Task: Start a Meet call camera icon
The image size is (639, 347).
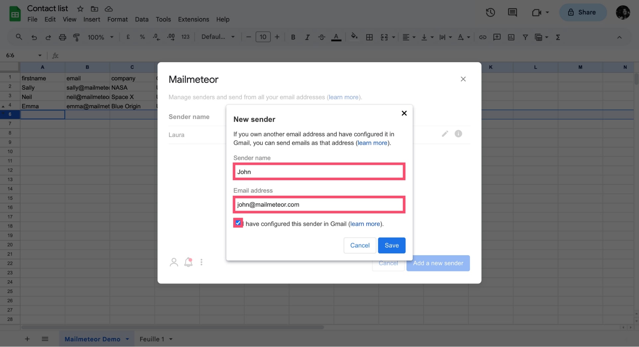Action: click(x=536, y=13)
